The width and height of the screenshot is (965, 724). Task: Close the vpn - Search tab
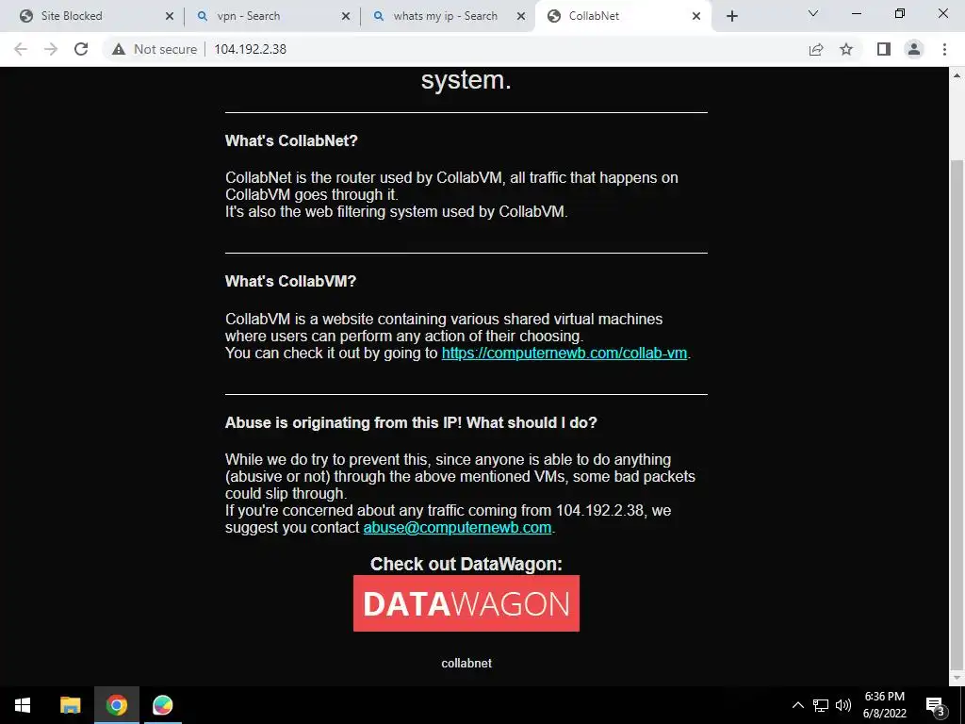[346, 16]
